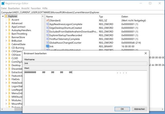Expand the BitBucket key
This screenshot has width=165, height=114.
pyautogui.click(x=6, y=41)
